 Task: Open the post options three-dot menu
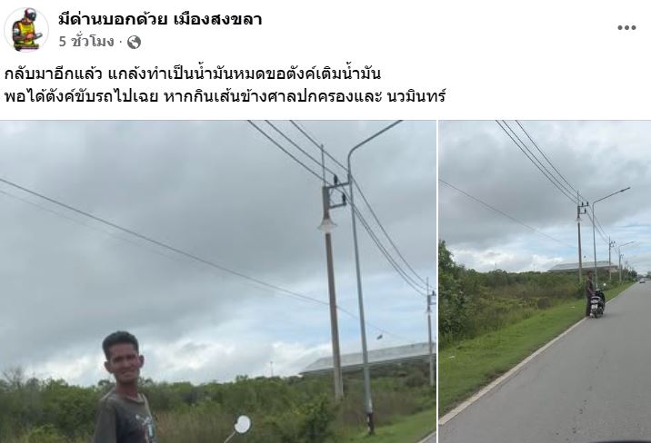coord(626,28)
